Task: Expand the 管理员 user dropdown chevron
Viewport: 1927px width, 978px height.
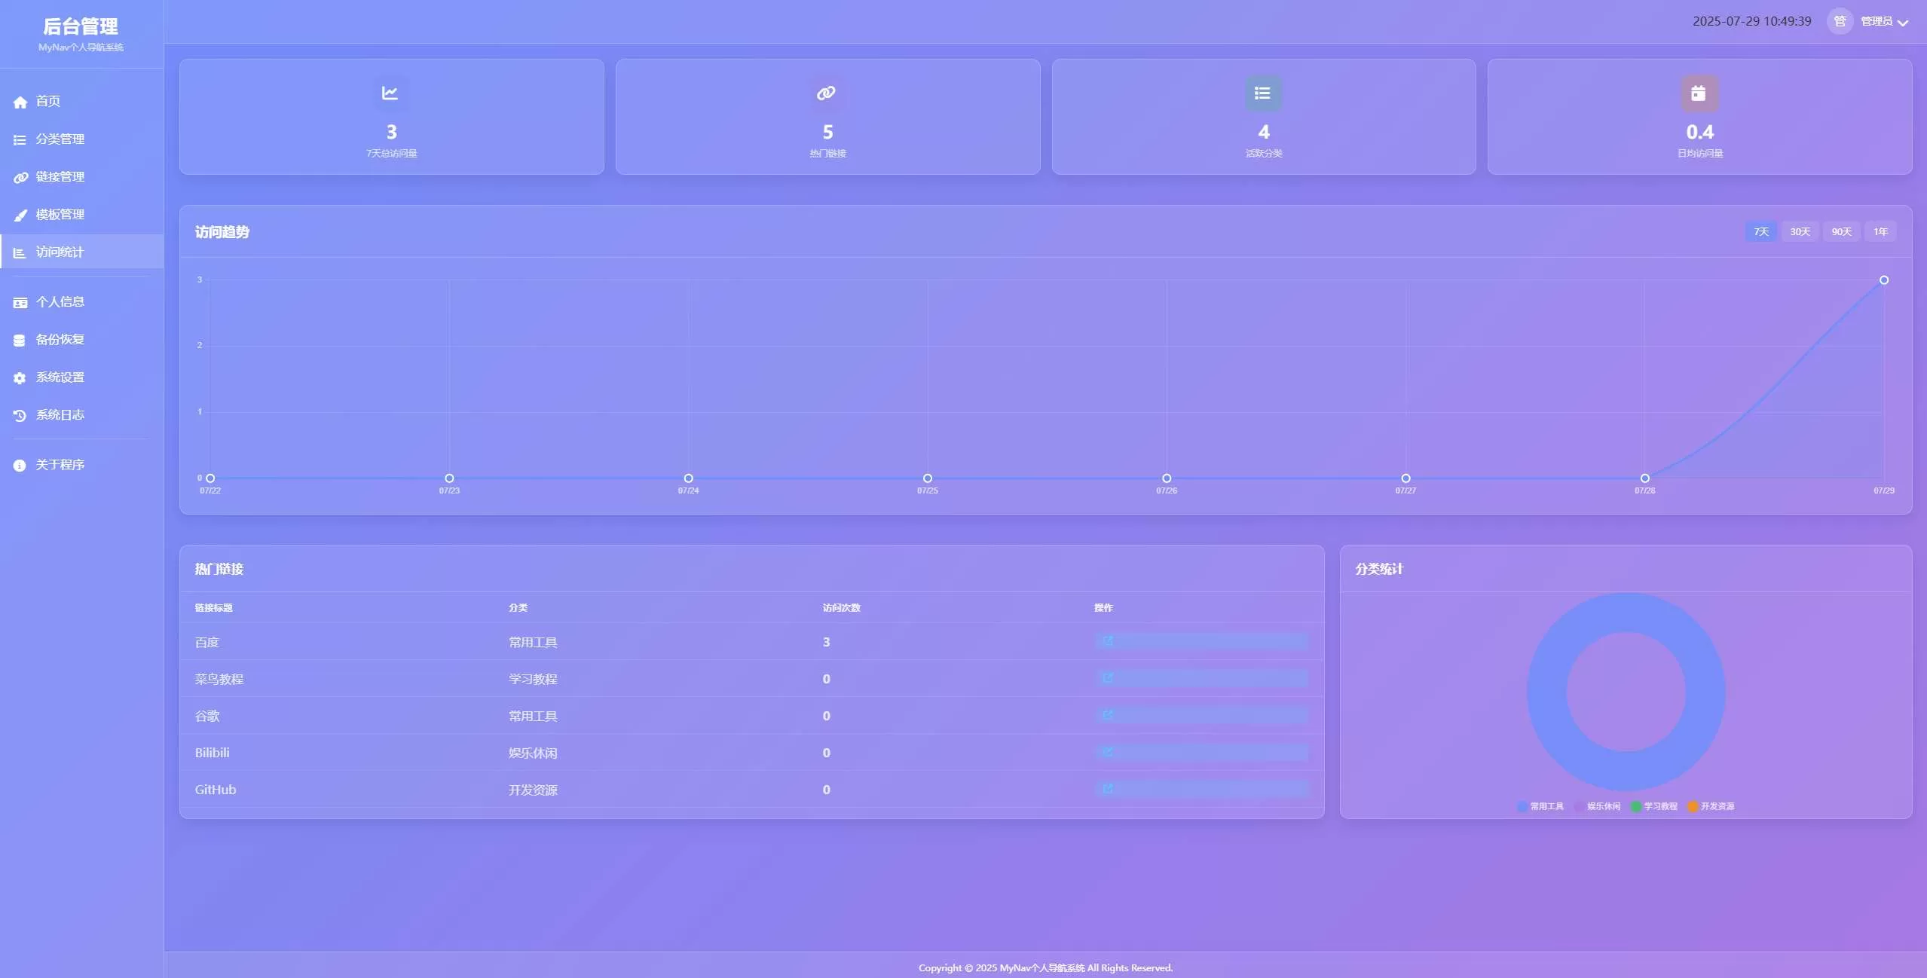Action: click(x=1903, y=23)
